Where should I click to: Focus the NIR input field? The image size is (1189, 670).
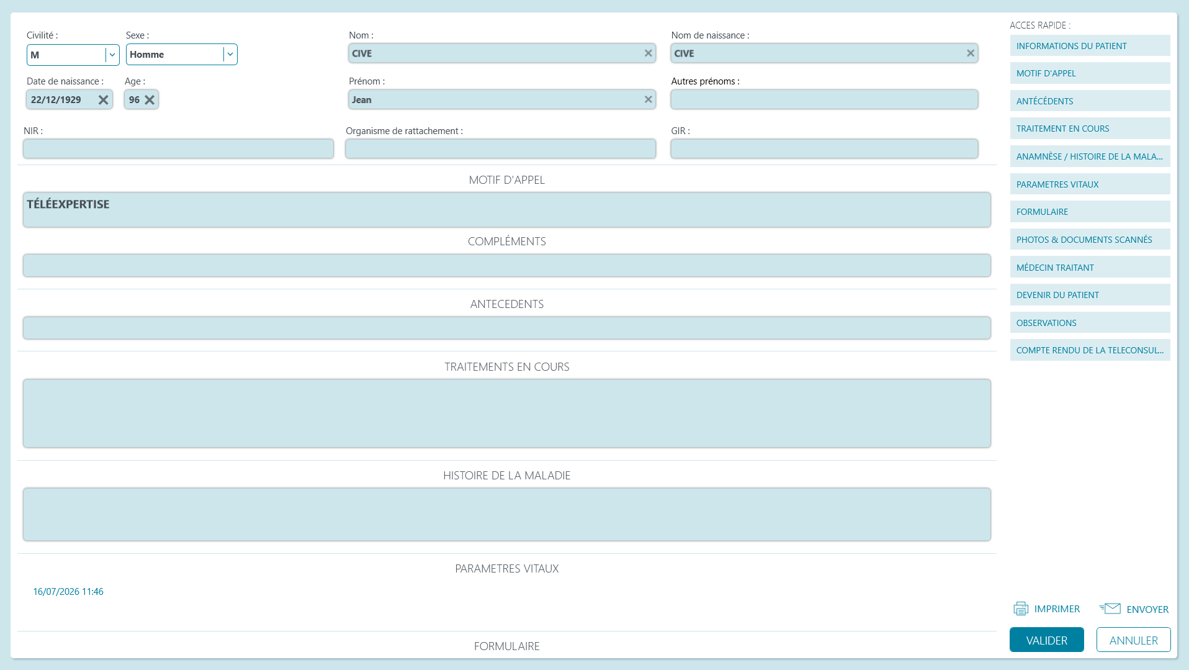click(x=178, y=149)
